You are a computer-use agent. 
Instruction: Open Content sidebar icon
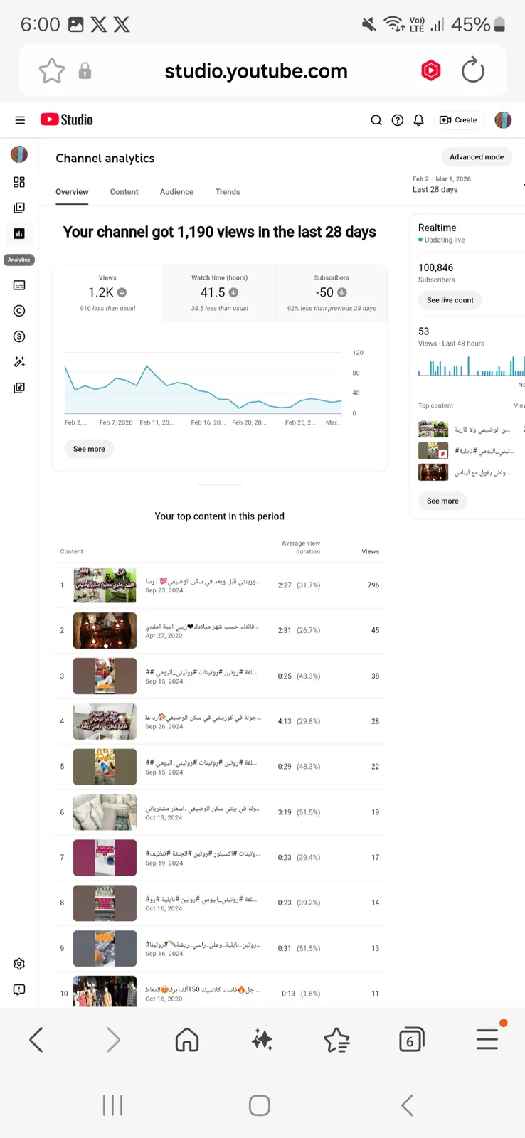pos(19,208)
